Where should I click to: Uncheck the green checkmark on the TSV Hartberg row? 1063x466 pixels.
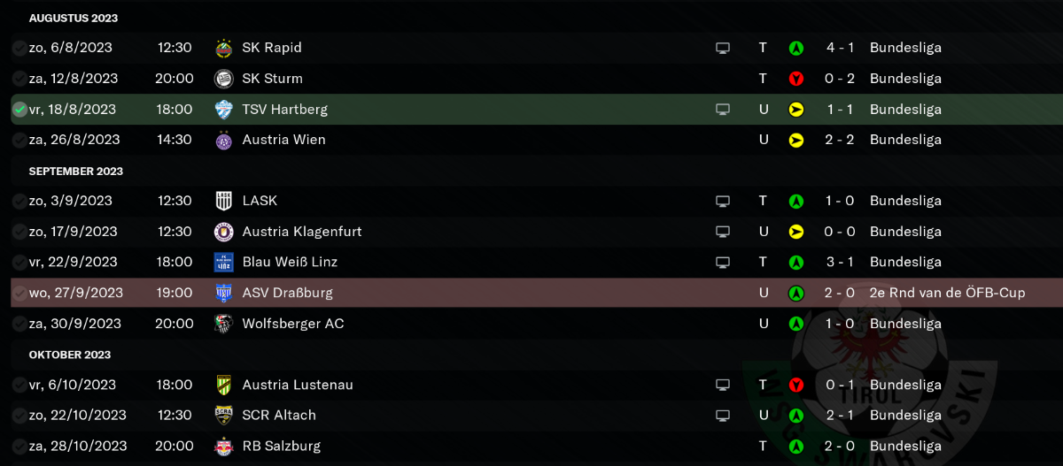click(19, 110)
